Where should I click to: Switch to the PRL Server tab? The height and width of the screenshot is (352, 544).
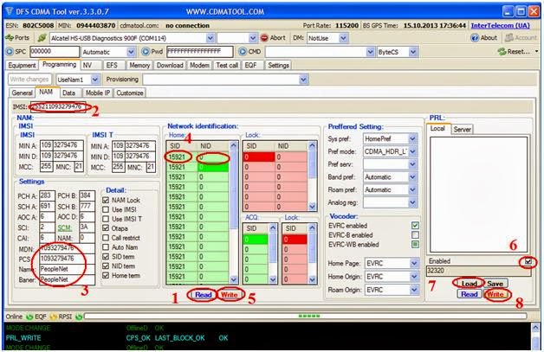462,129
